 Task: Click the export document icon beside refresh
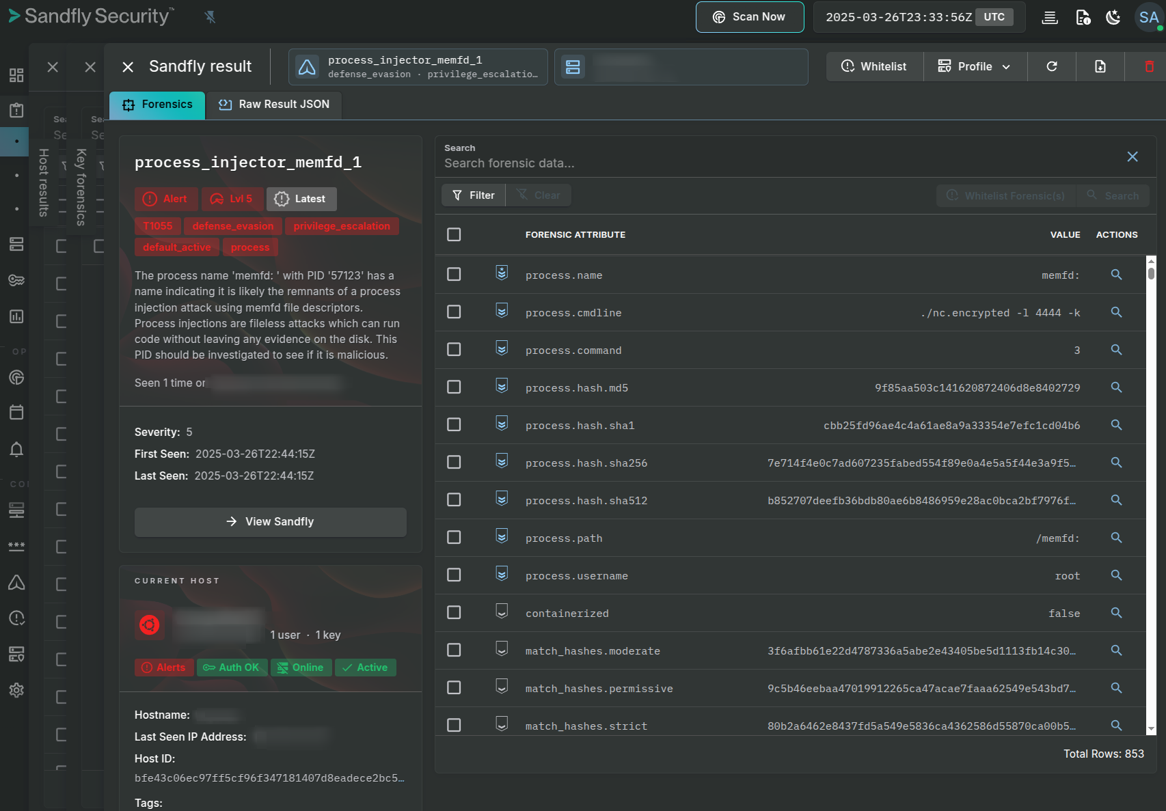coord(1100,66)
